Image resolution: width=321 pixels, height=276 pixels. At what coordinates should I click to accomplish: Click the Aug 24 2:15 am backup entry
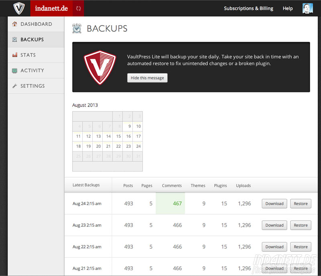(87, 203)
